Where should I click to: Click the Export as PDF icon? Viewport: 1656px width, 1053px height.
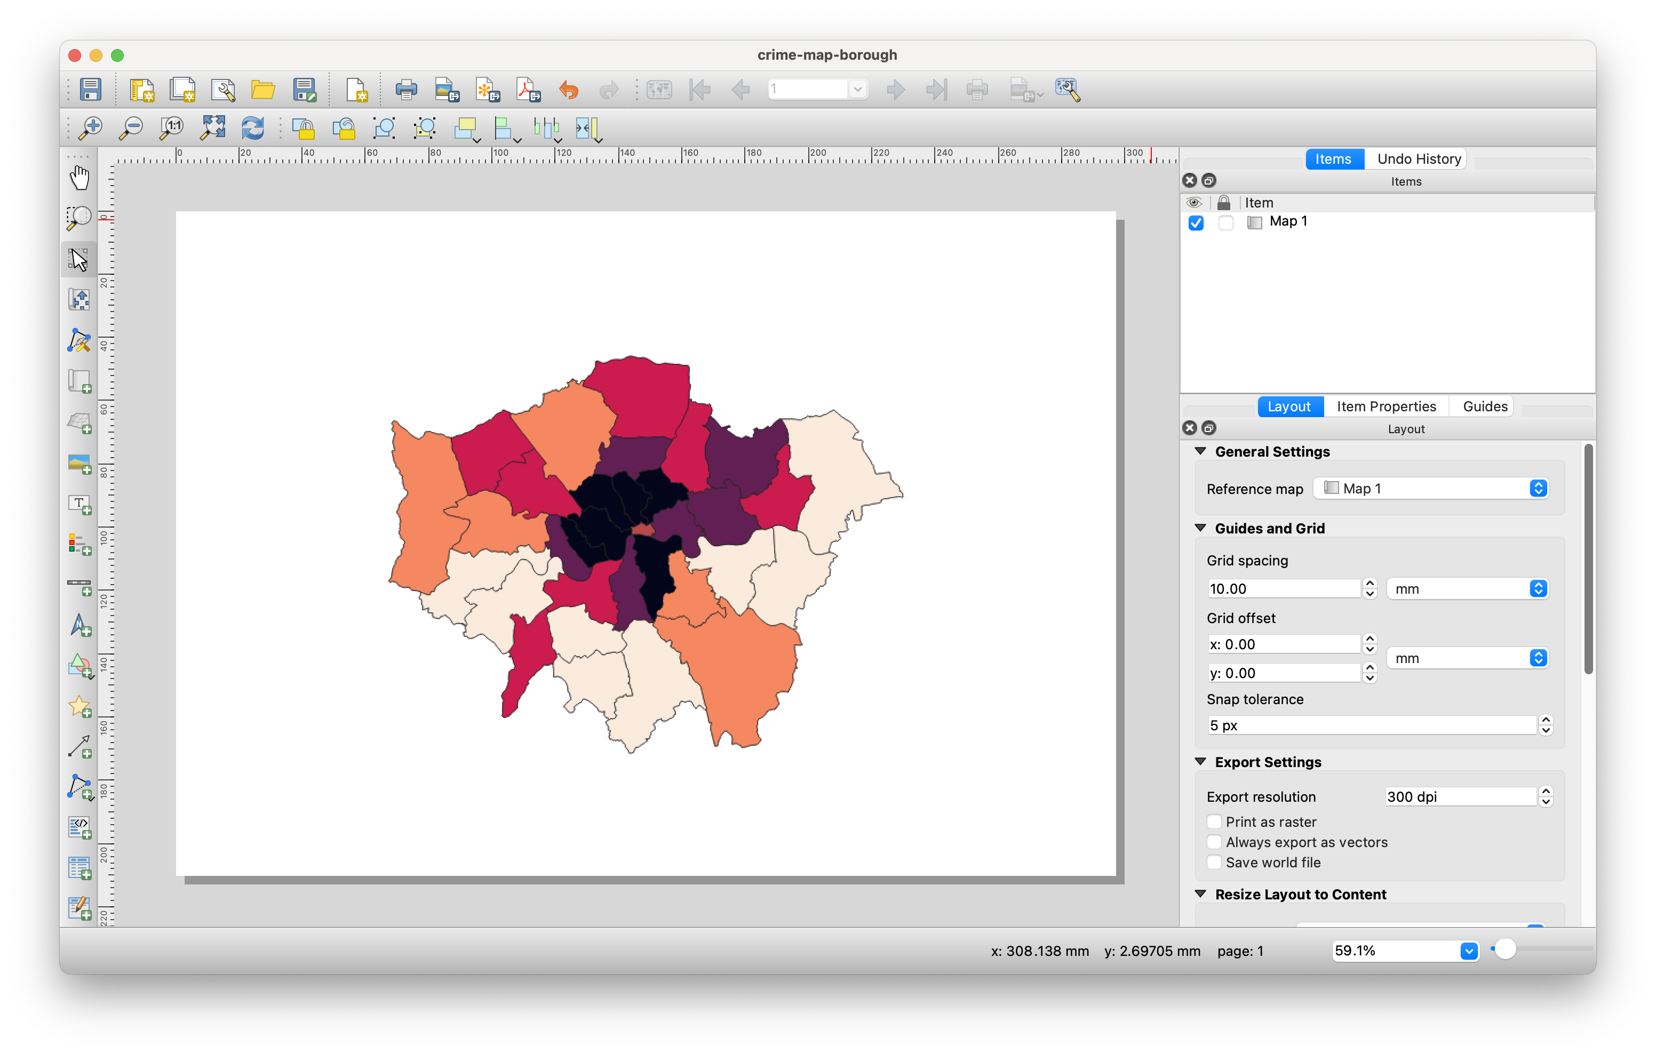point(528,90)
